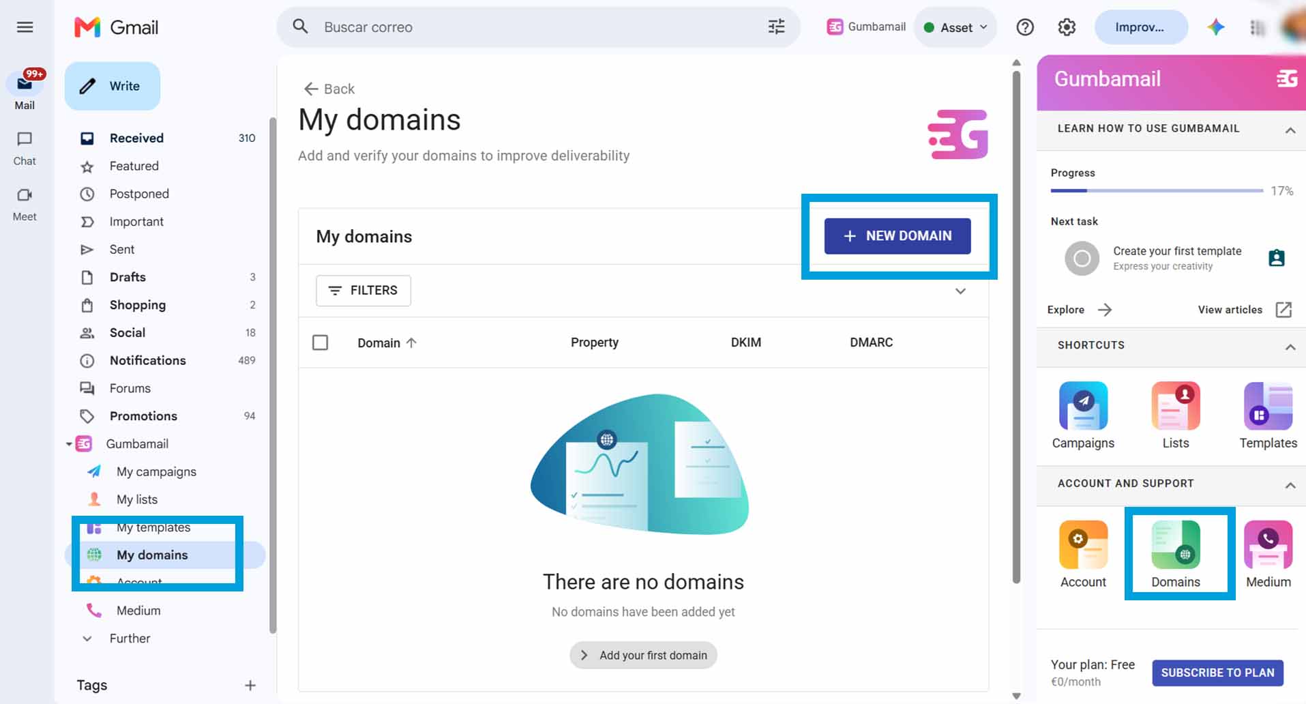Click the Gemini sparkle icon
Screen dimensions: 1306x704
[x=1215, y=27]
